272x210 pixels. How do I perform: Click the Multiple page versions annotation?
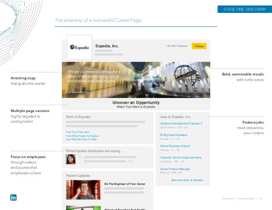click(30, 116)
